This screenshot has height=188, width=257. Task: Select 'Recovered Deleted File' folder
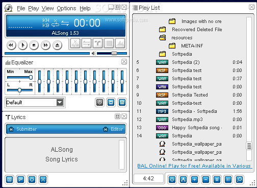coord(190,30)
